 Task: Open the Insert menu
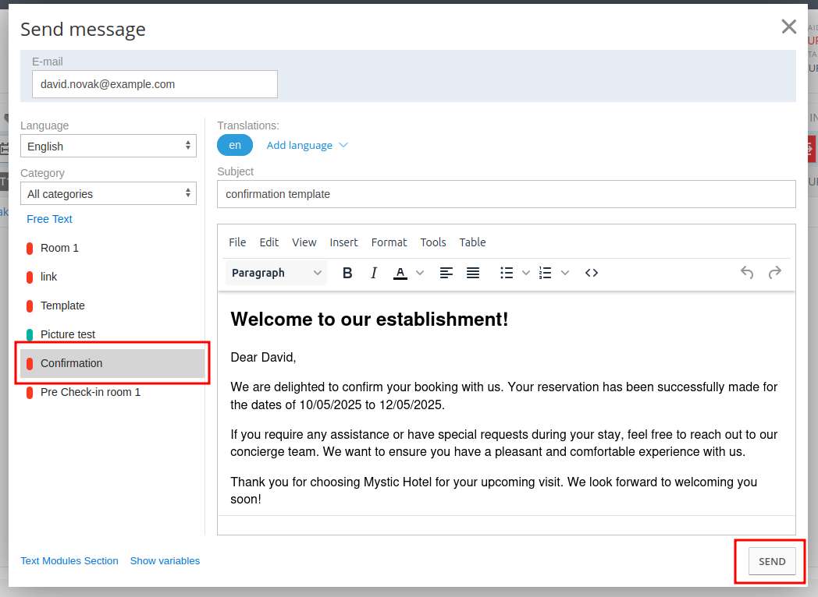click(x=343, y=242)
